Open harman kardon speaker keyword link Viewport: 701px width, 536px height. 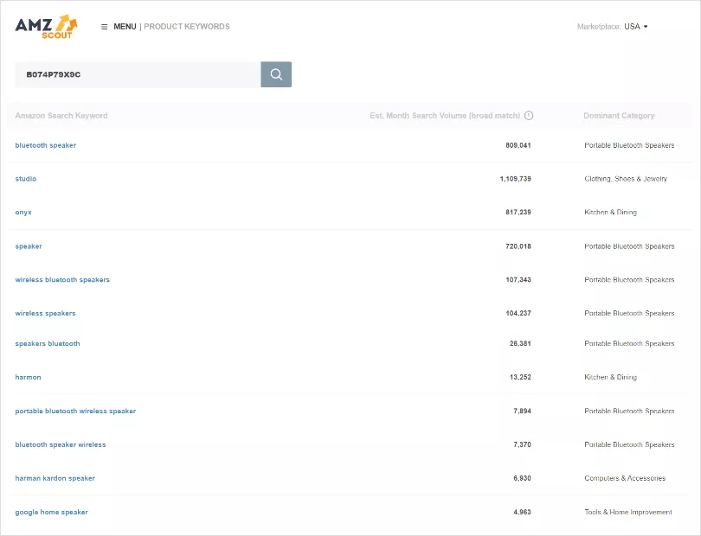pyautogui.click(x=55, y=478)
